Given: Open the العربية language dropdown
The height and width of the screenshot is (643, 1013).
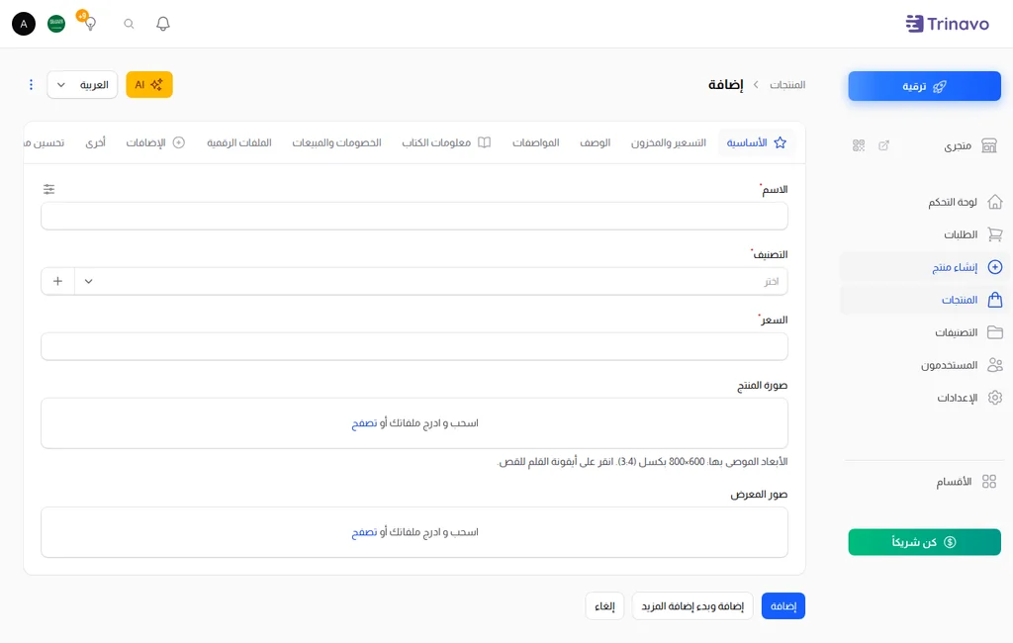Looking at the screenshot, I should pos(82,85).
